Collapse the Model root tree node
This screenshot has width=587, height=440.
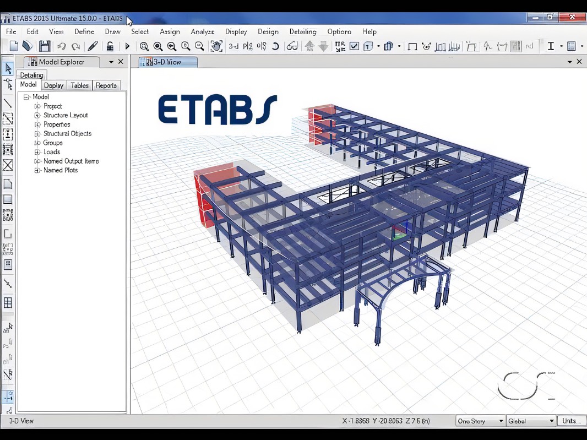click(x=26, y=97)
